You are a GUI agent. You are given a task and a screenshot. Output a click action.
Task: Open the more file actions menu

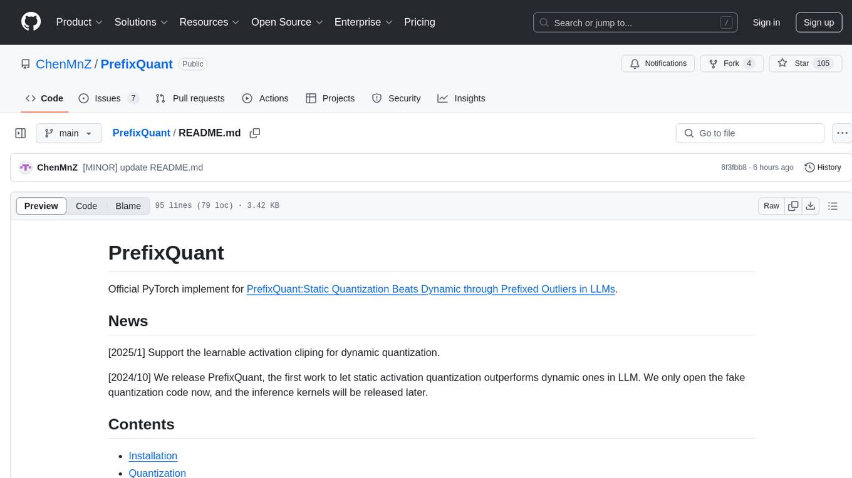coord(842,133)
